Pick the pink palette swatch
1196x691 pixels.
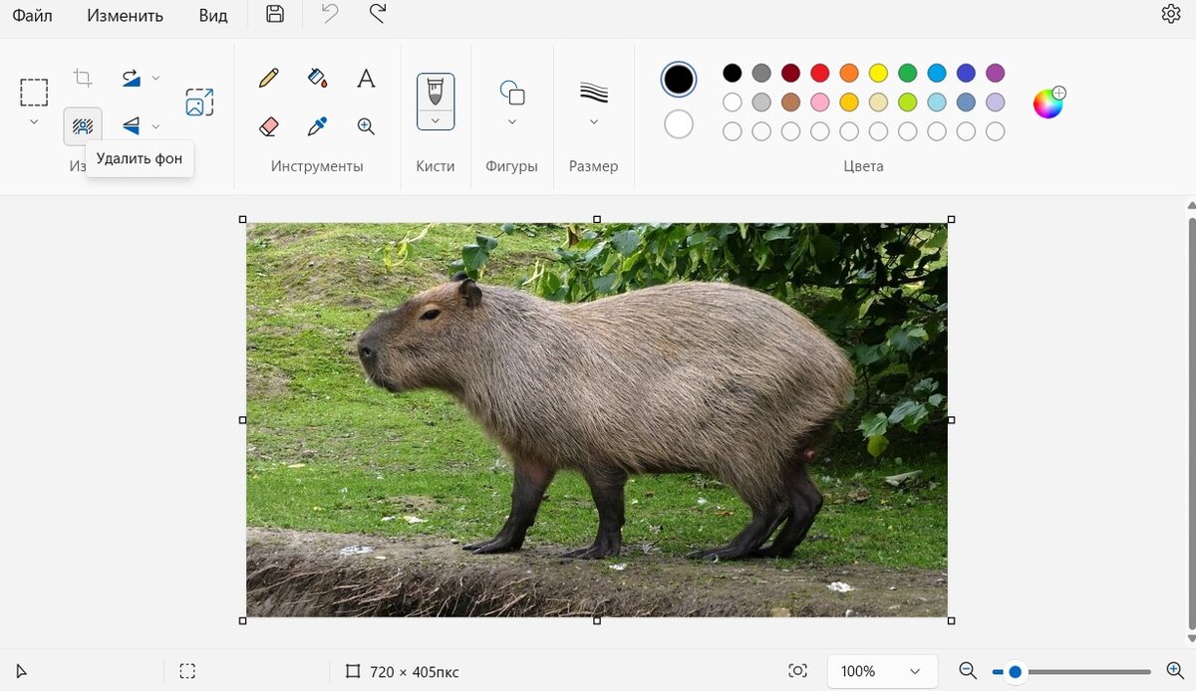pos(820,102)
